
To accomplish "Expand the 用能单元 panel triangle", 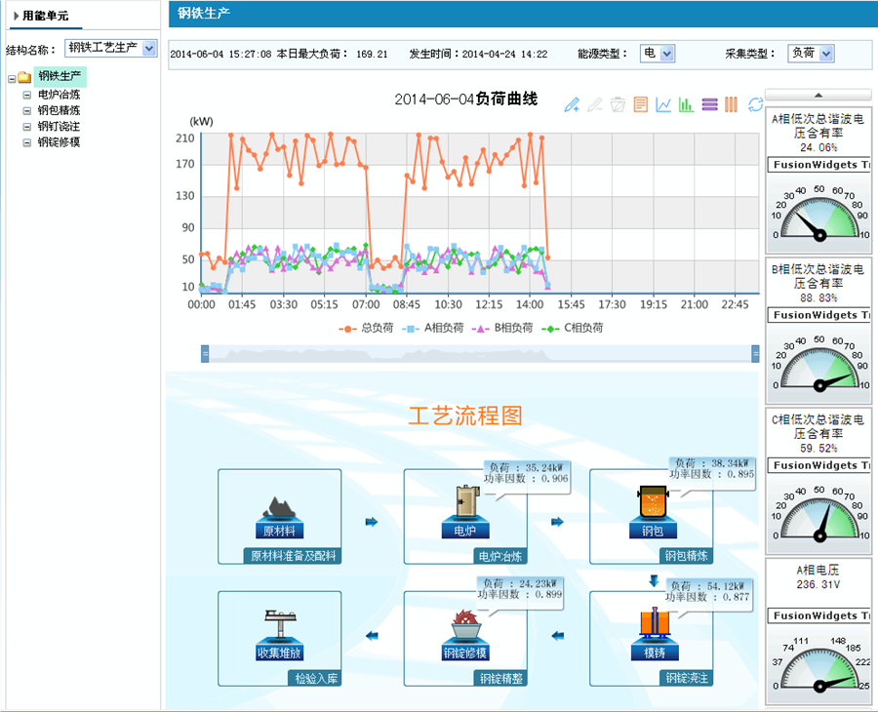I will 17,16.
